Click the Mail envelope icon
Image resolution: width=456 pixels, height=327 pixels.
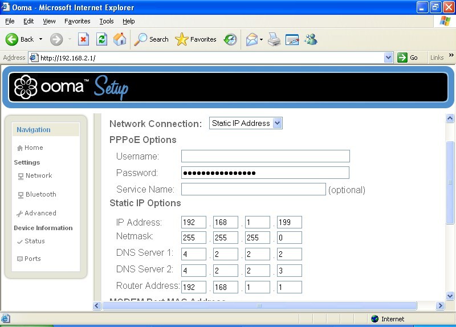point(252,39)
